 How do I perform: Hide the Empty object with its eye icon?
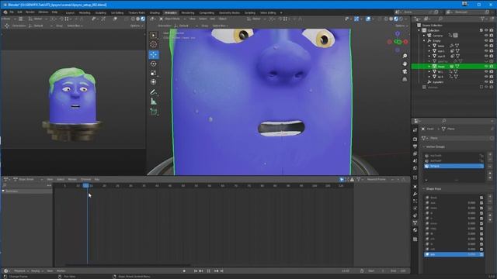click(486, 41)
